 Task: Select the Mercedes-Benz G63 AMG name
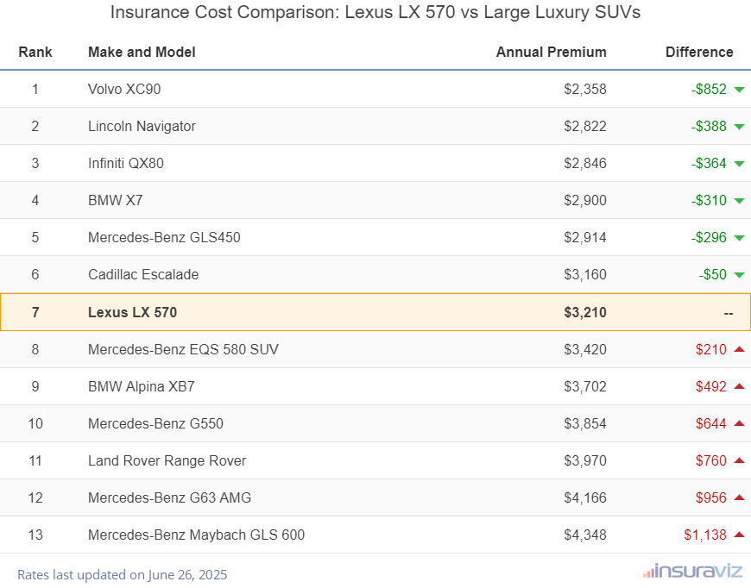[169, 498]
